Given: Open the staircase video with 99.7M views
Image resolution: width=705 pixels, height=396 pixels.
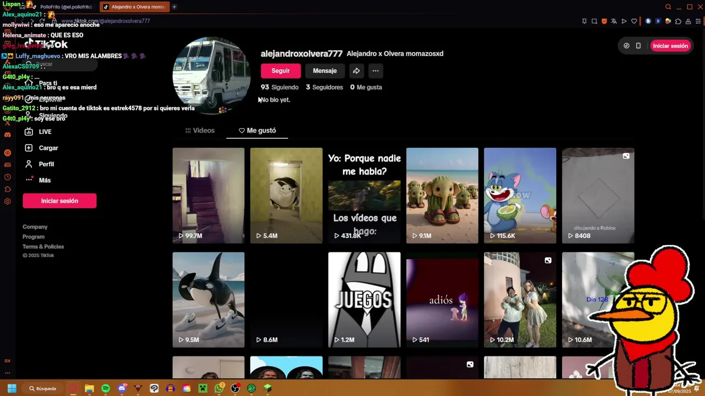Looking at the screenshot, I should 208,195.
